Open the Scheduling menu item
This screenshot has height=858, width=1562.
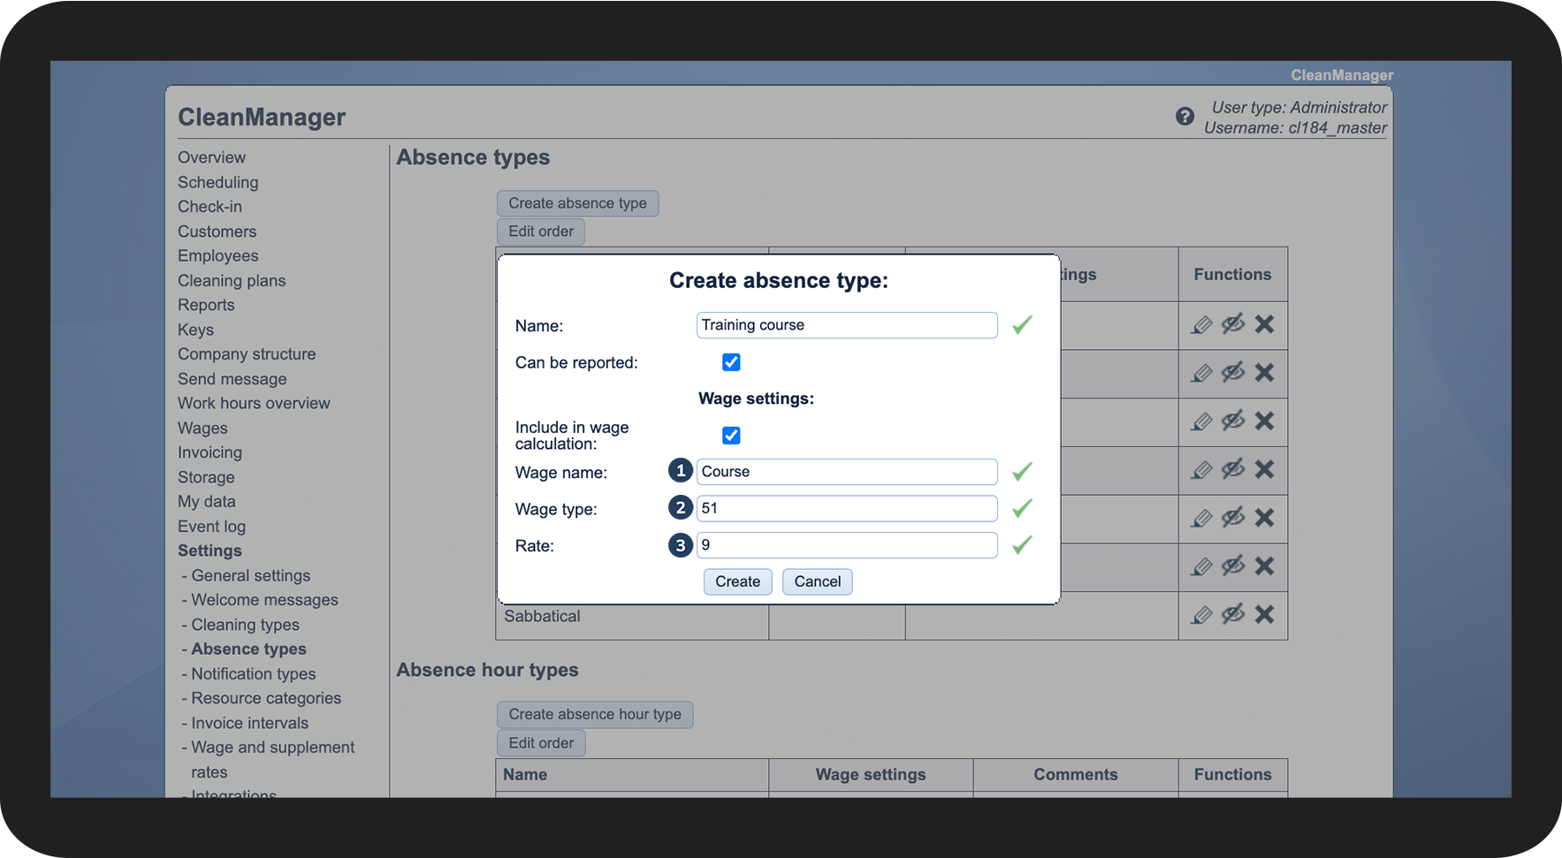tap(218, 182)
